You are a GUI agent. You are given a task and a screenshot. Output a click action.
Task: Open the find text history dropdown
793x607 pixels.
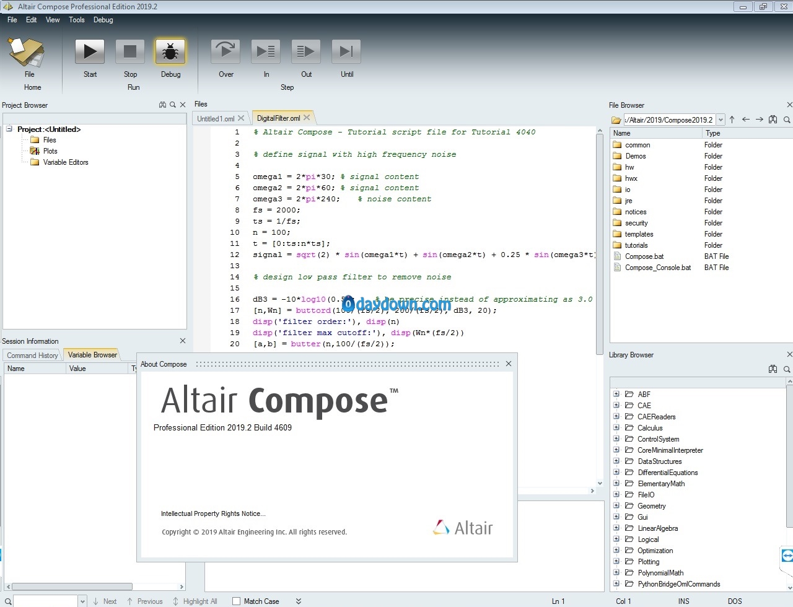click(82, 601)
